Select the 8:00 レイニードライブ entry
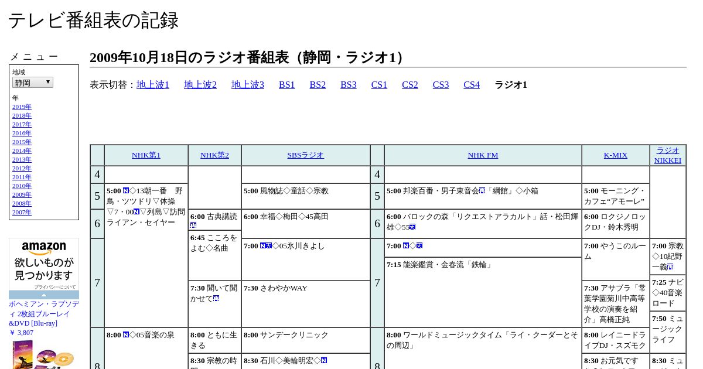This screenshot has height=369, width=703. pos(616,340)
